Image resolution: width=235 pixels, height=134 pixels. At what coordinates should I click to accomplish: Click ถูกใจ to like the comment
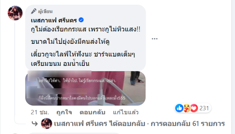[64, 112]
